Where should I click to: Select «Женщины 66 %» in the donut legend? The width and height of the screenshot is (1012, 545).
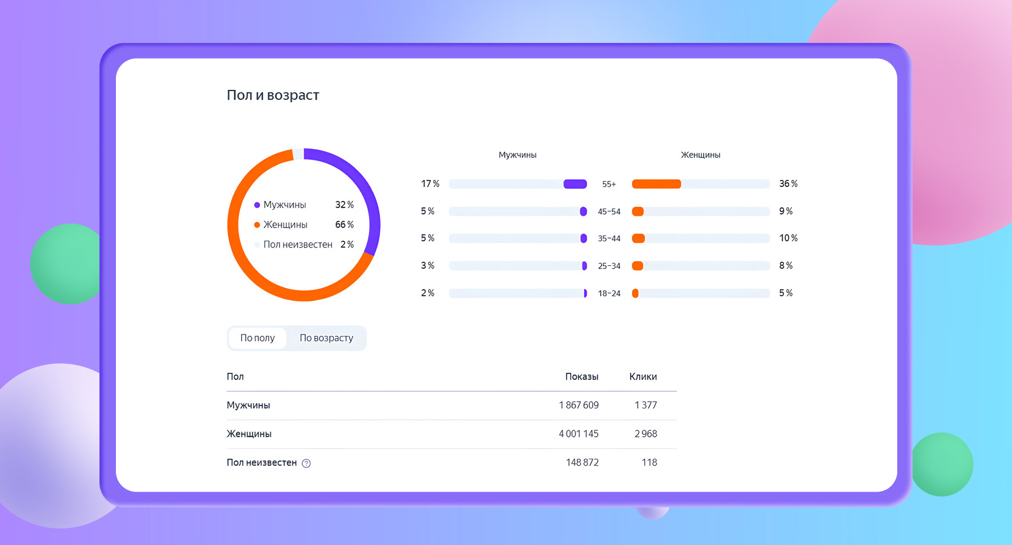(304, 225)
